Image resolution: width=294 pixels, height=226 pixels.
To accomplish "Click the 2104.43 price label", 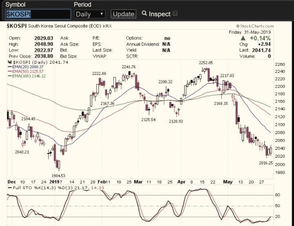I will (28, 119).
